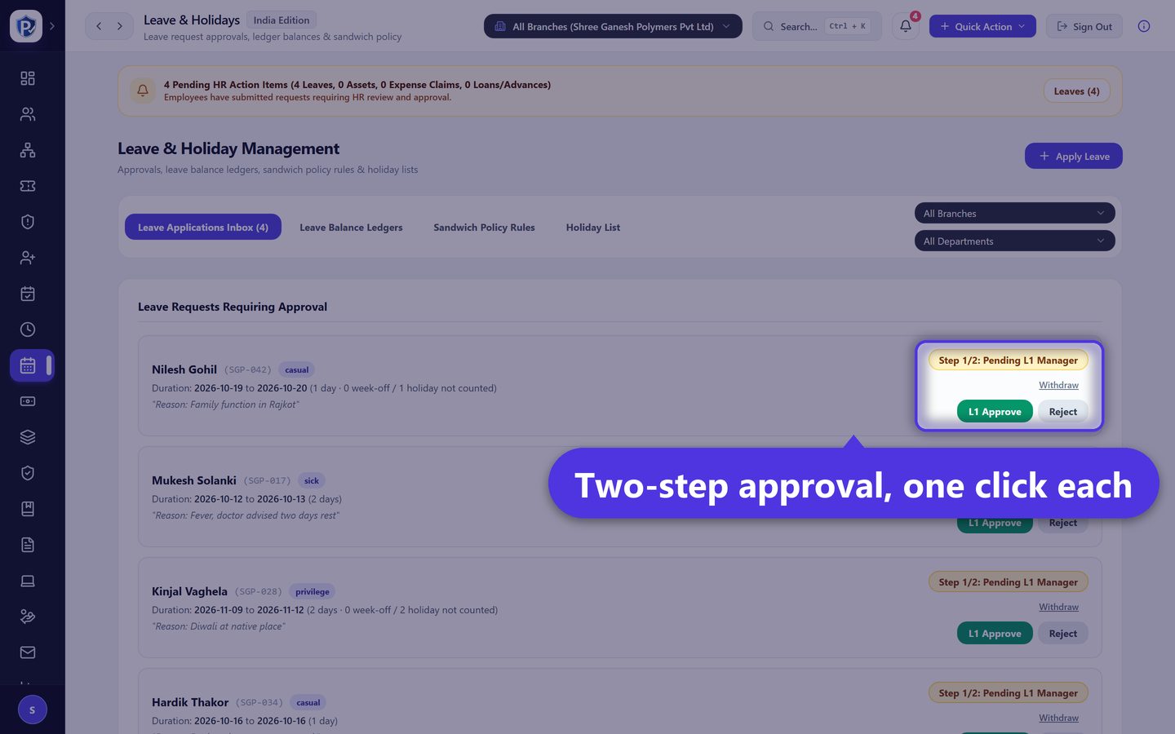The width and height of the screenshot is (1175, 734).
Task: Withdraw Kinjal Vaghela's leave request
Action: [x=1058, y=607]
